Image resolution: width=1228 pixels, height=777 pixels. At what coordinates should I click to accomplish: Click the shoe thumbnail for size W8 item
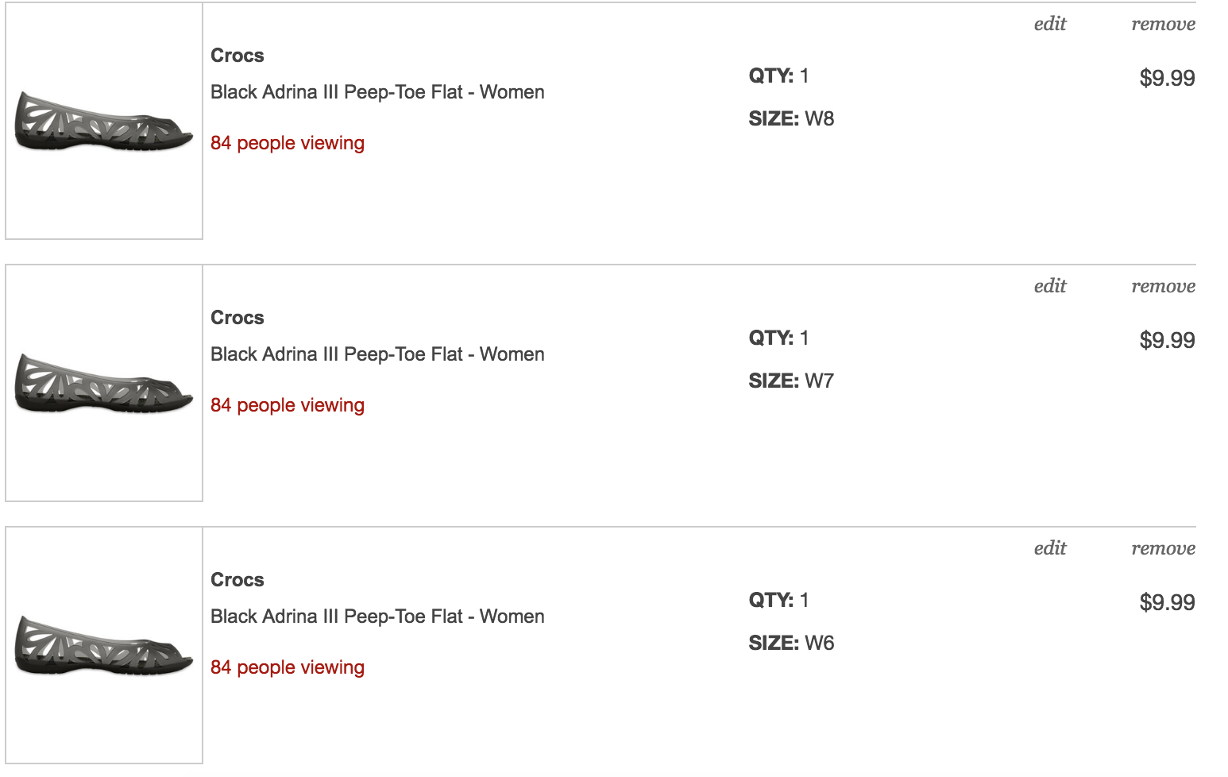pyautogui.click(x=104, y=121)
